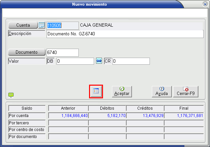Click the Créditos column header
This screenshot has height=147, width=210.
145,108
